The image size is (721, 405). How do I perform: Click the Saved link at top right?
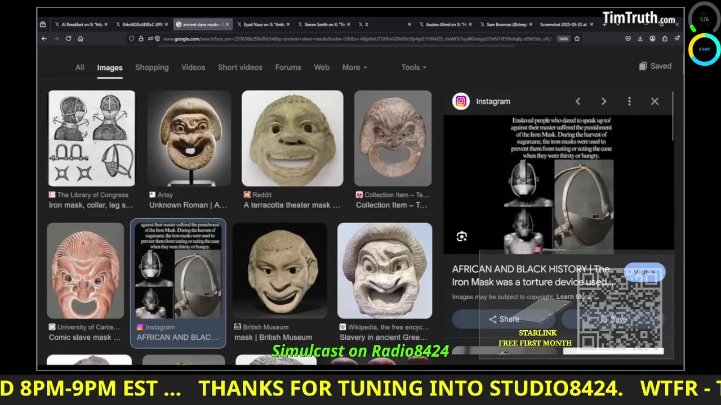coord(655,66)
